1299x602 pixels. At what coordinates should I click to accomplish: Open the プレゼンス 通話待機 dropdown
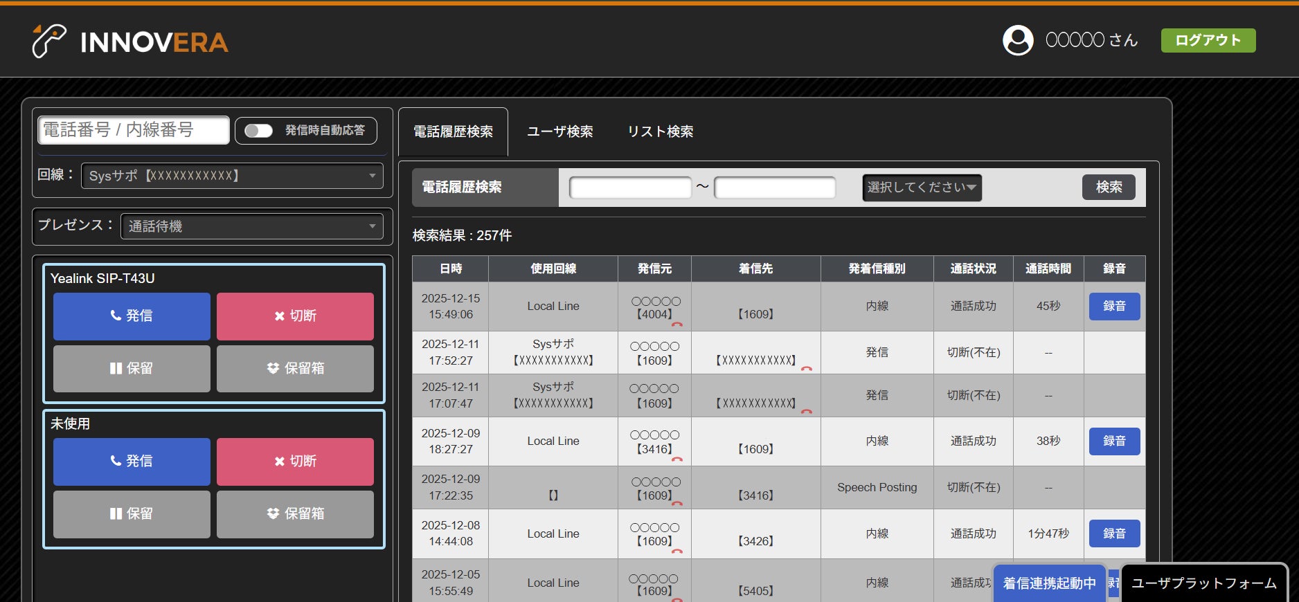tap(252, 226)
